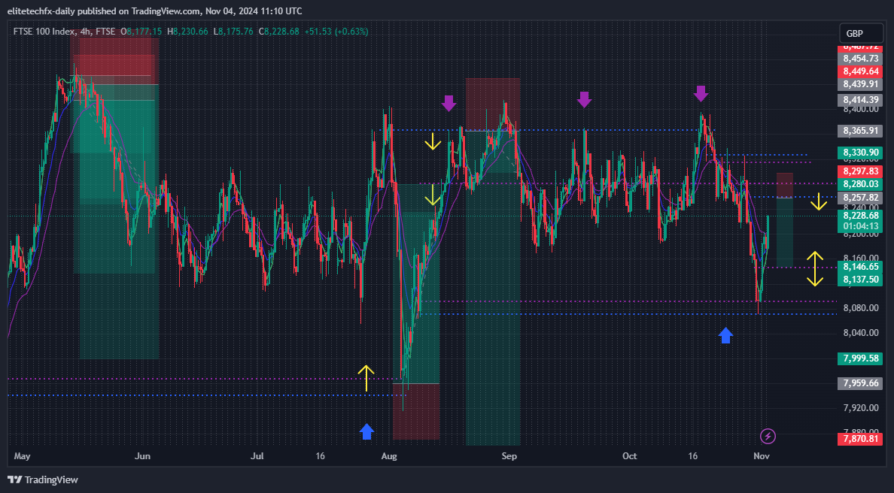Click the red 7,870.81 price label
This screenshot has width=894, height=493.
pos(860,439)
